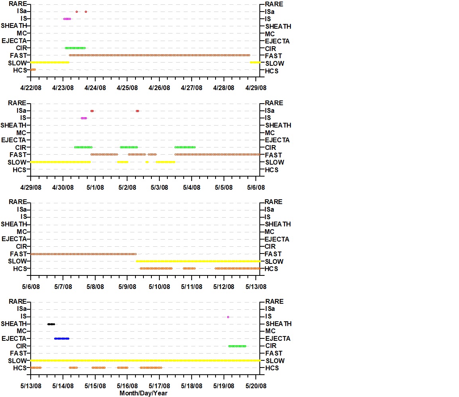Viewport: 459px width, 397px height.
Task: Select the 5/14/08 axis date
Action: [x=63, y=386]
